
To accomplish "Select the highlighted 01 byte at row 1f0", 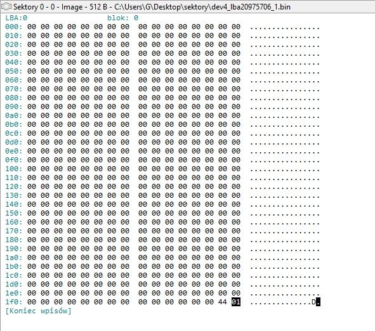I will (x=236, y=302).
